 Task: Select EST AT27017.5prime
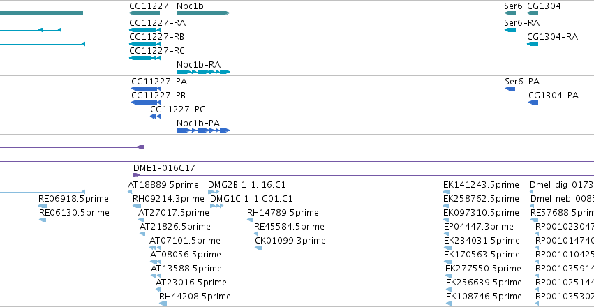coord(141,220)
